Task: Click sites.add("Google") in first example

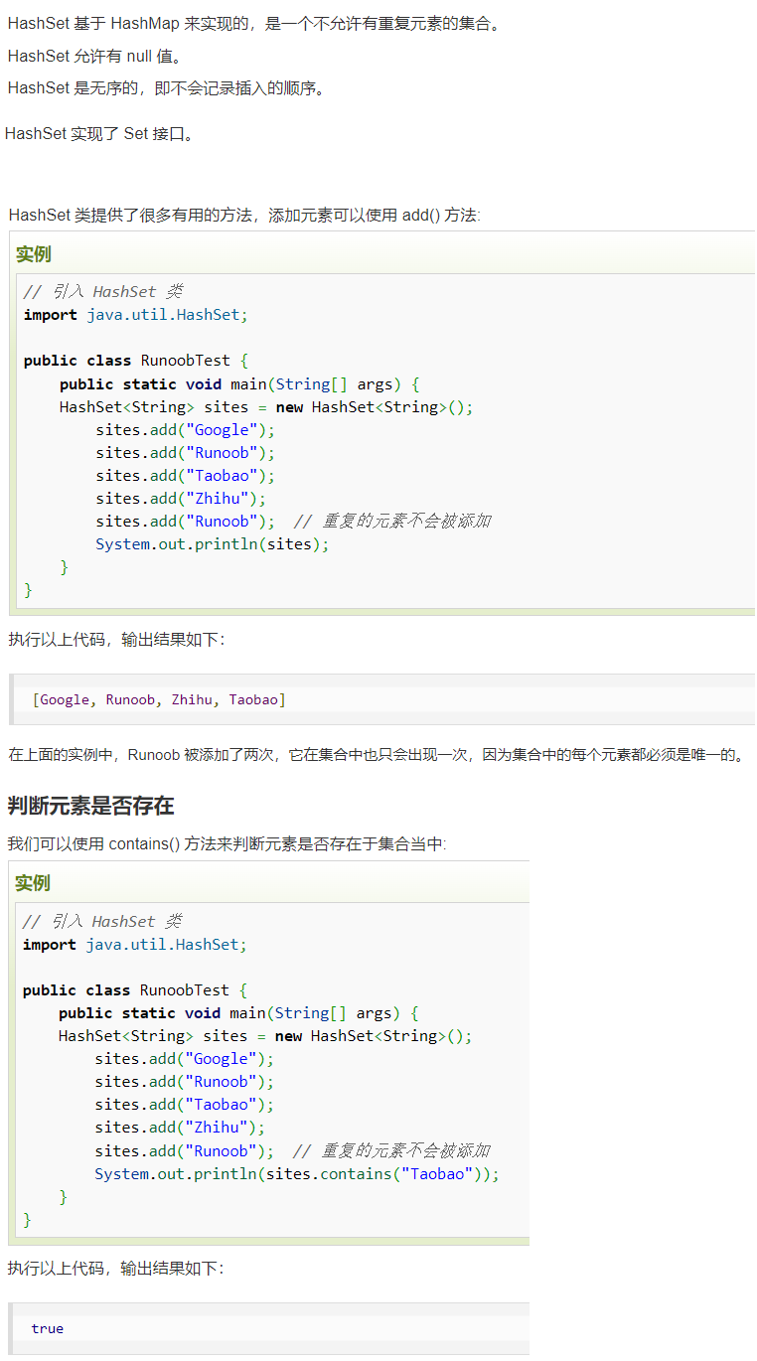Action: click(x=185, y=430)
